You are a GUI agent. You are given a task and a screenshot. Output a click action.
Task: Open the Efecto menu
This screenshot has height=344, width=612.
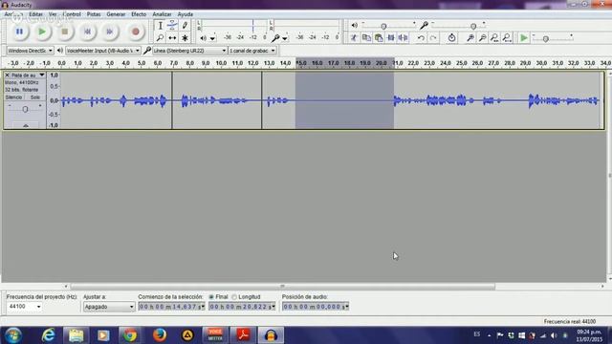click(139, 14)
